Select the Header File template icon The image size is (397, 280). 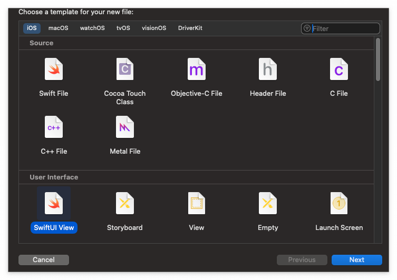pos(268,69)
